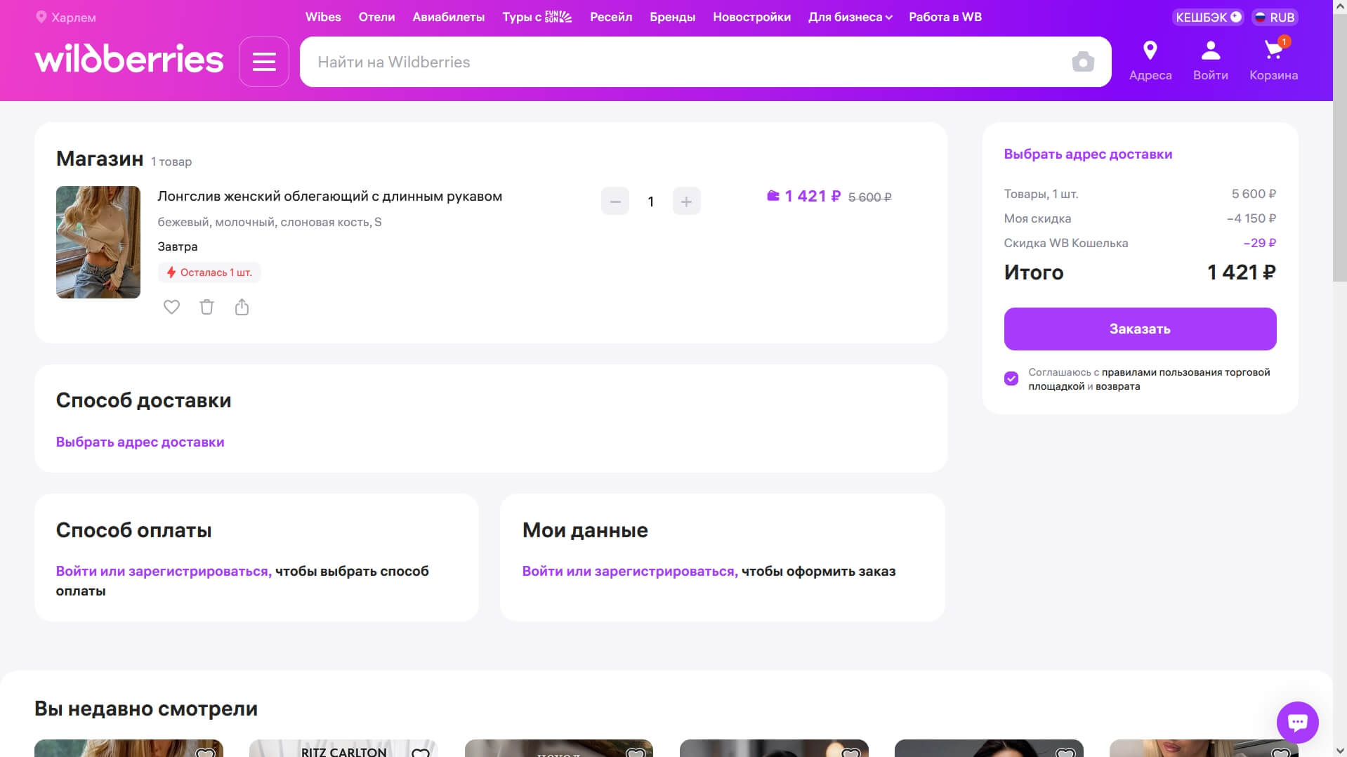Expand the Для бизнеса dropdown
The height and width of the screenshot is (757, 1347).
click(850, 17)
